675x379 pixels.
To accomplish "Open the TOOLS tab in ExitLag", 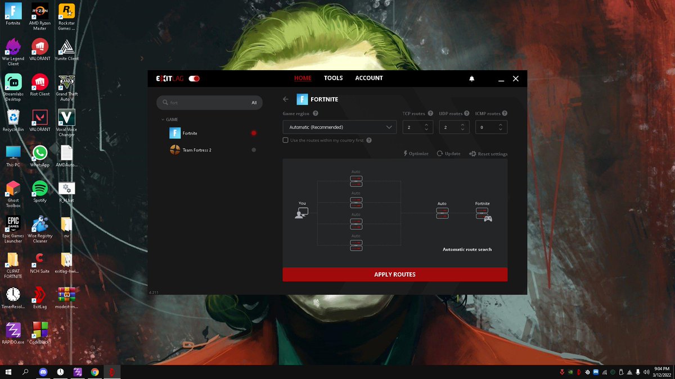I will pos(333,79).
